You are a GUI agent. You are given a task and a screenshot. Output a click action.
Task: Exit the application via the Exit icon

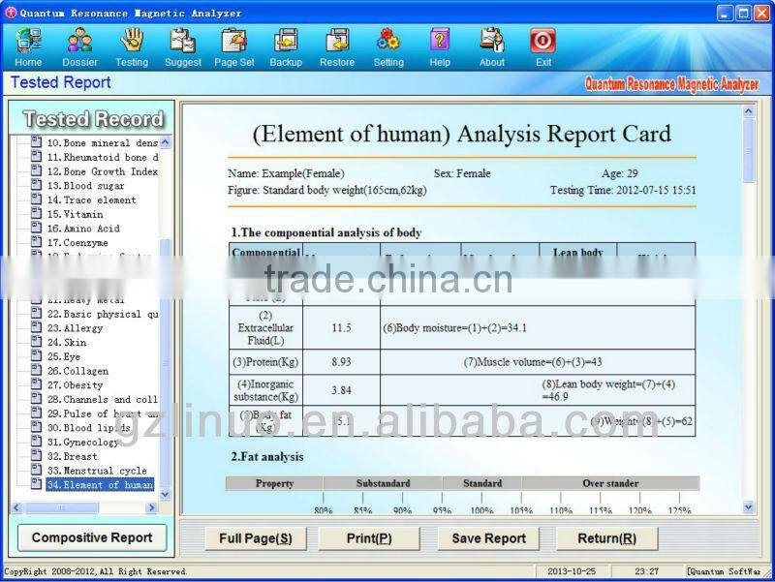[x=542, y=44]
